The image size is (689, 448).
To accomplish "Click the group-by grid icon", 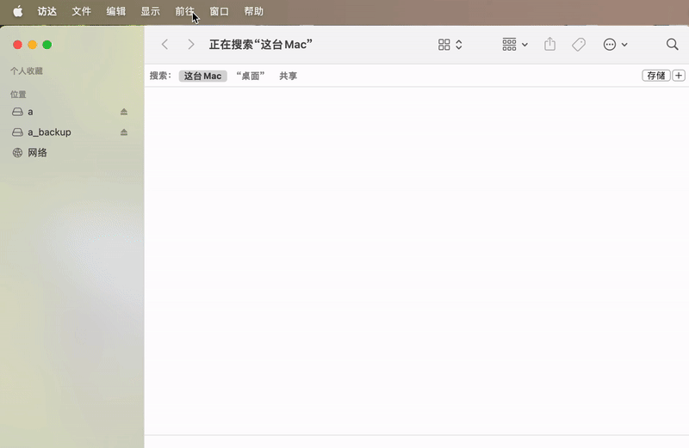I will click(509, 45).
